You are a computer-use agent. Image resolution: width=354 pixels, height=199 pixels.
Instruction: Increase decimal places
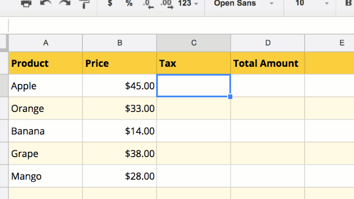coord(166,4)
